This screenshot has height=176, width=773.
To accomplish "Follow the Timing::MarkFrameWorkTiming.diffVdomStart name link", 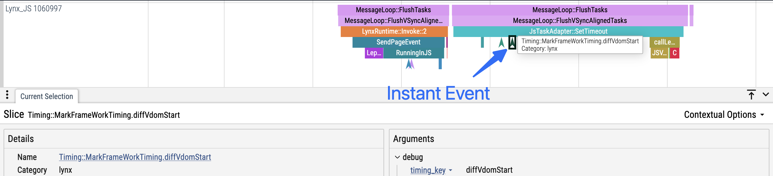I will pyautogui.click(x=135, y=157).
